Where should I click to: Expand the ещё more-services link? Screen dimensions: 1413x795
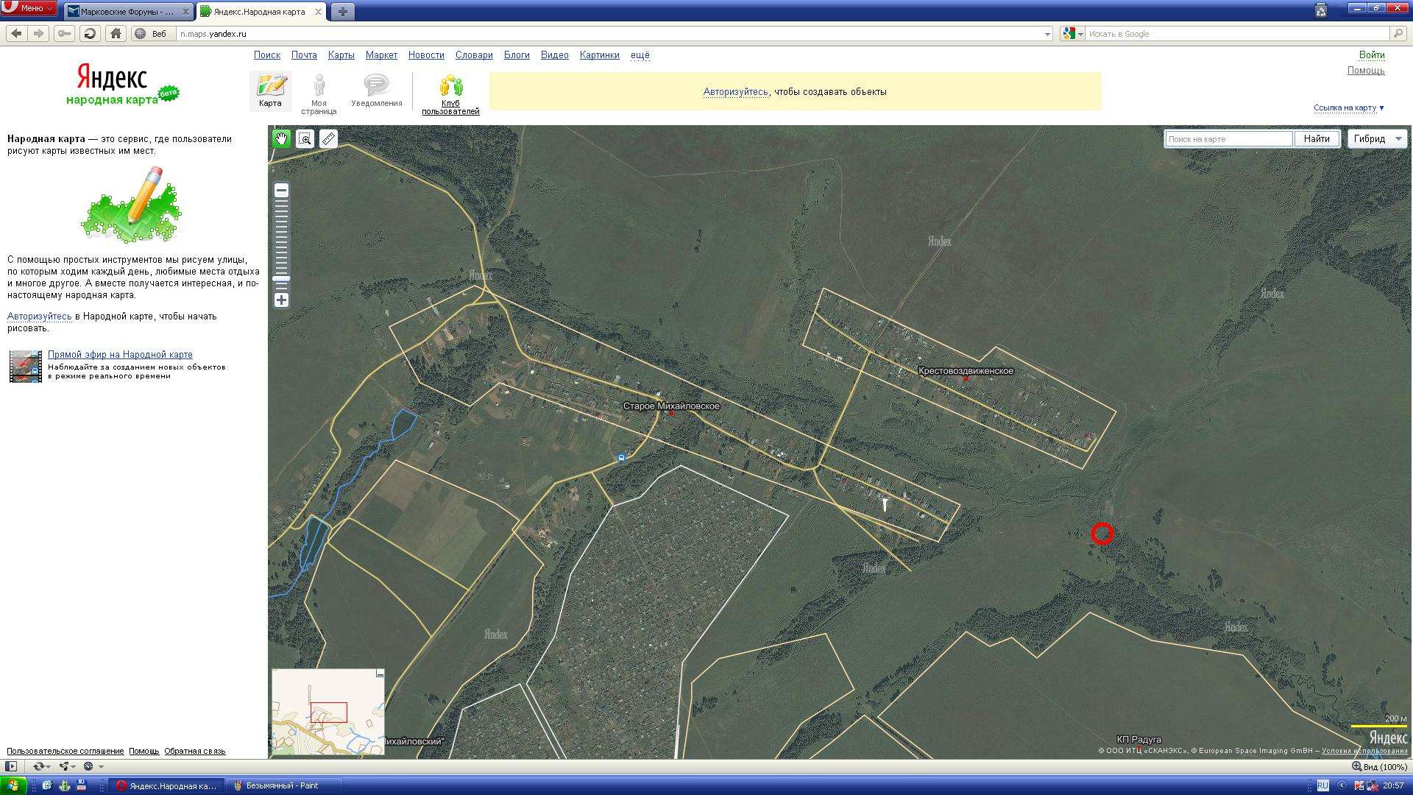[x=640, y=55]
